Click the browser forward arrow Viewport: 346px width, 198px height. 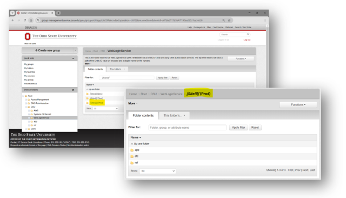pos(18,21)
